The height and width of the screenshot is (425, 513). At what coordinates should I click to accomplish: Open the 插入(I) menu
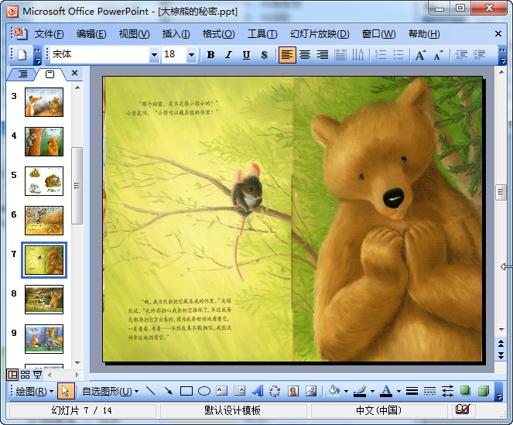click(x=176, y=34)
